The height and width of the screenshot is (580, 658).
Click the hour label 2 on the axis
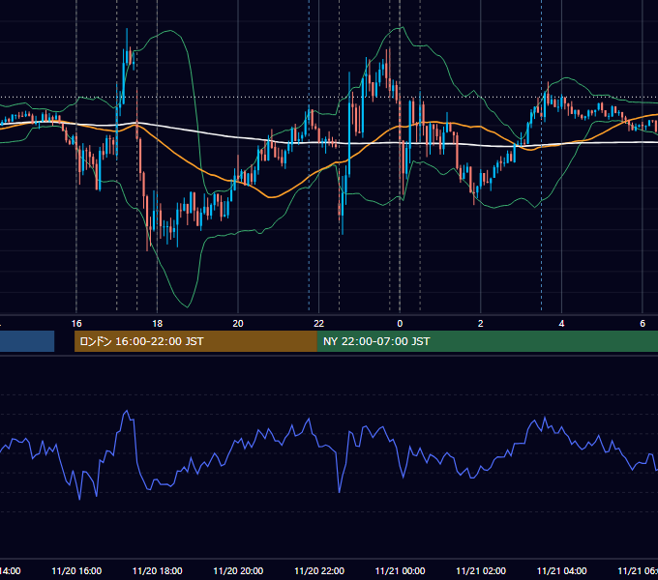[481, 324]
